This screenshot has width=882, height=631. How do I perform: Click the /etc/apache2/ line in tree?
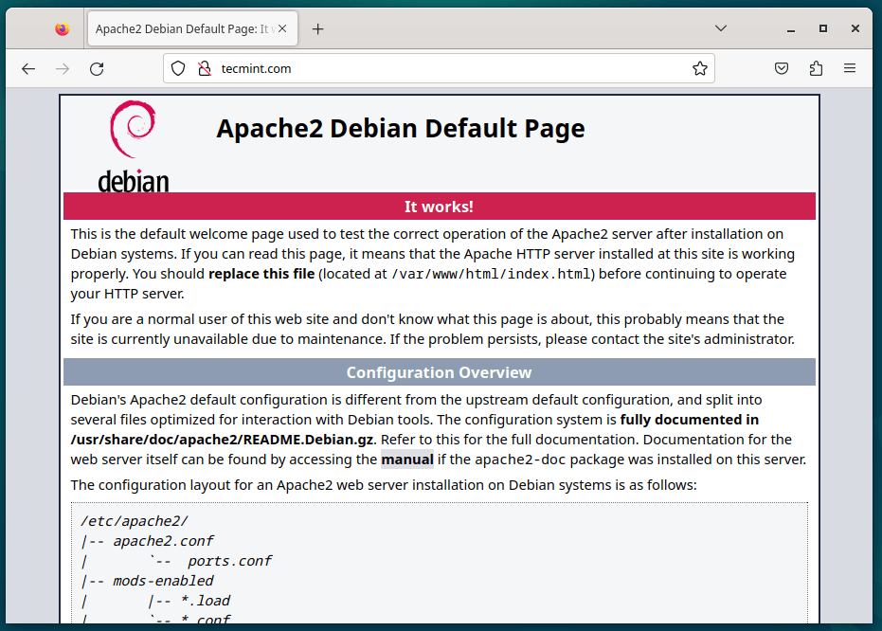click(x=135, y=521)
